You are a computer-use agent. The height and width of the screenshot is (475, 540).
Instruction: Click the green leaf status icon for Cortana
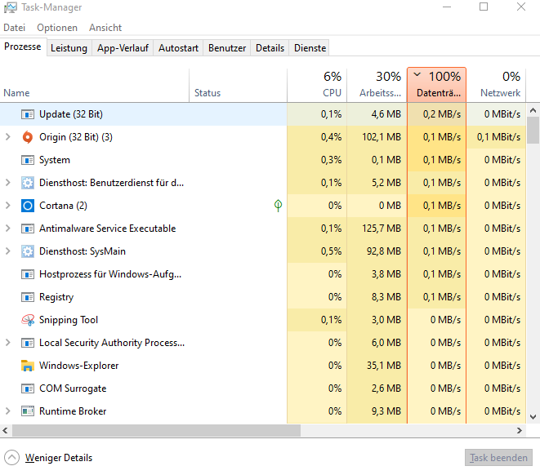tap(278, 206)
